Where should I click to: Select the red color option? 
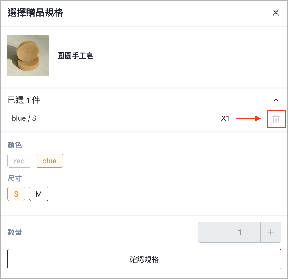click(x=20, y=161)
